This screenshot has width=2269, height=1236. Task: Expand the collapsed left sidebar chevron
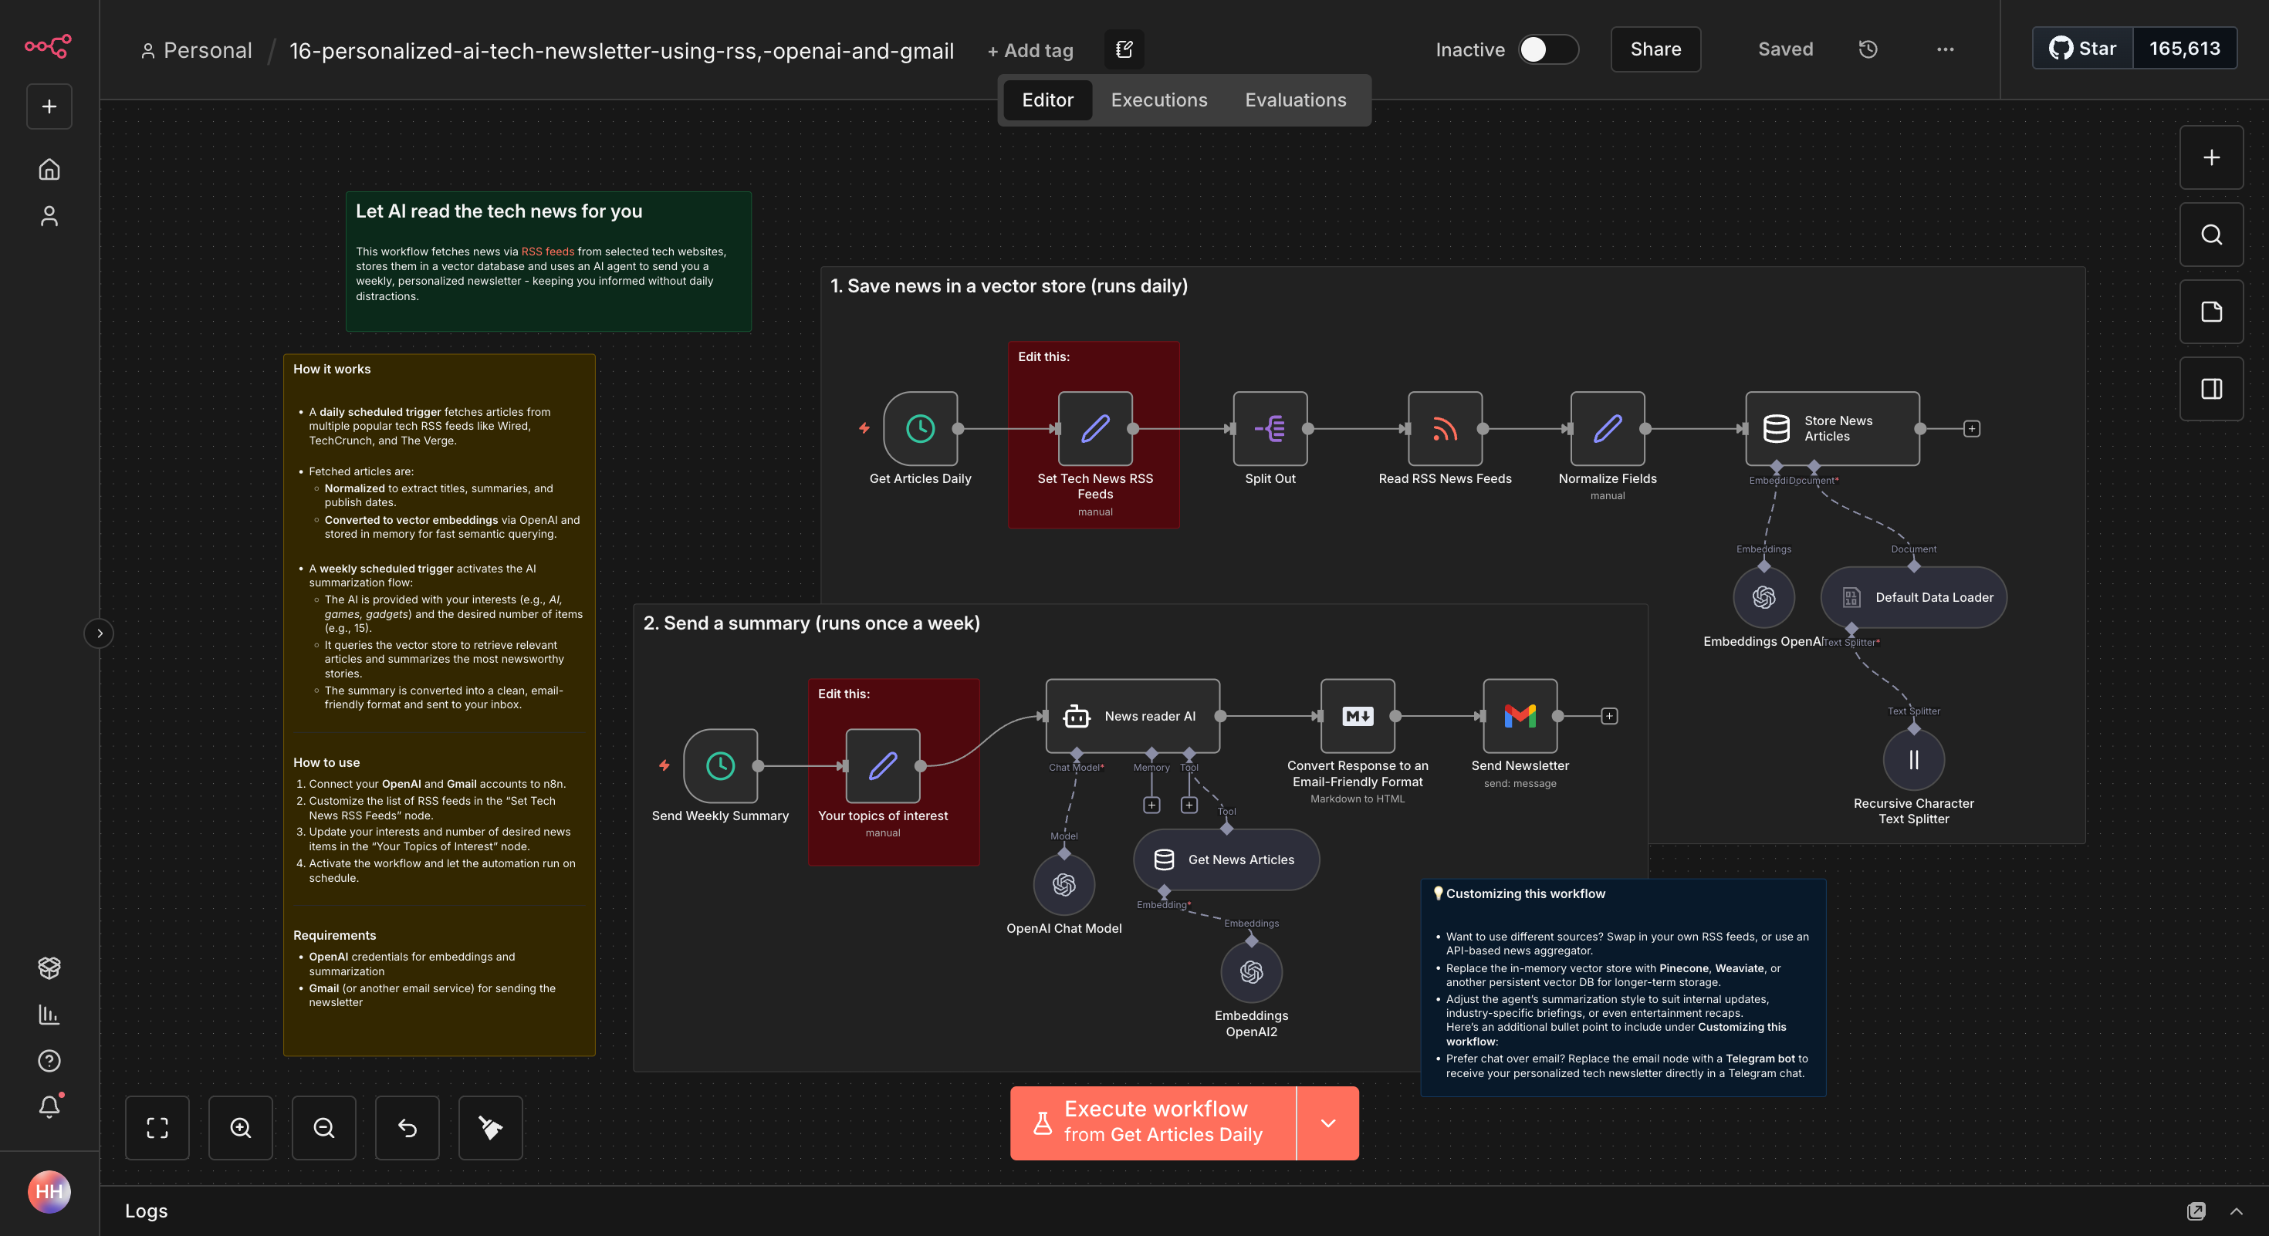click(100, 633)
